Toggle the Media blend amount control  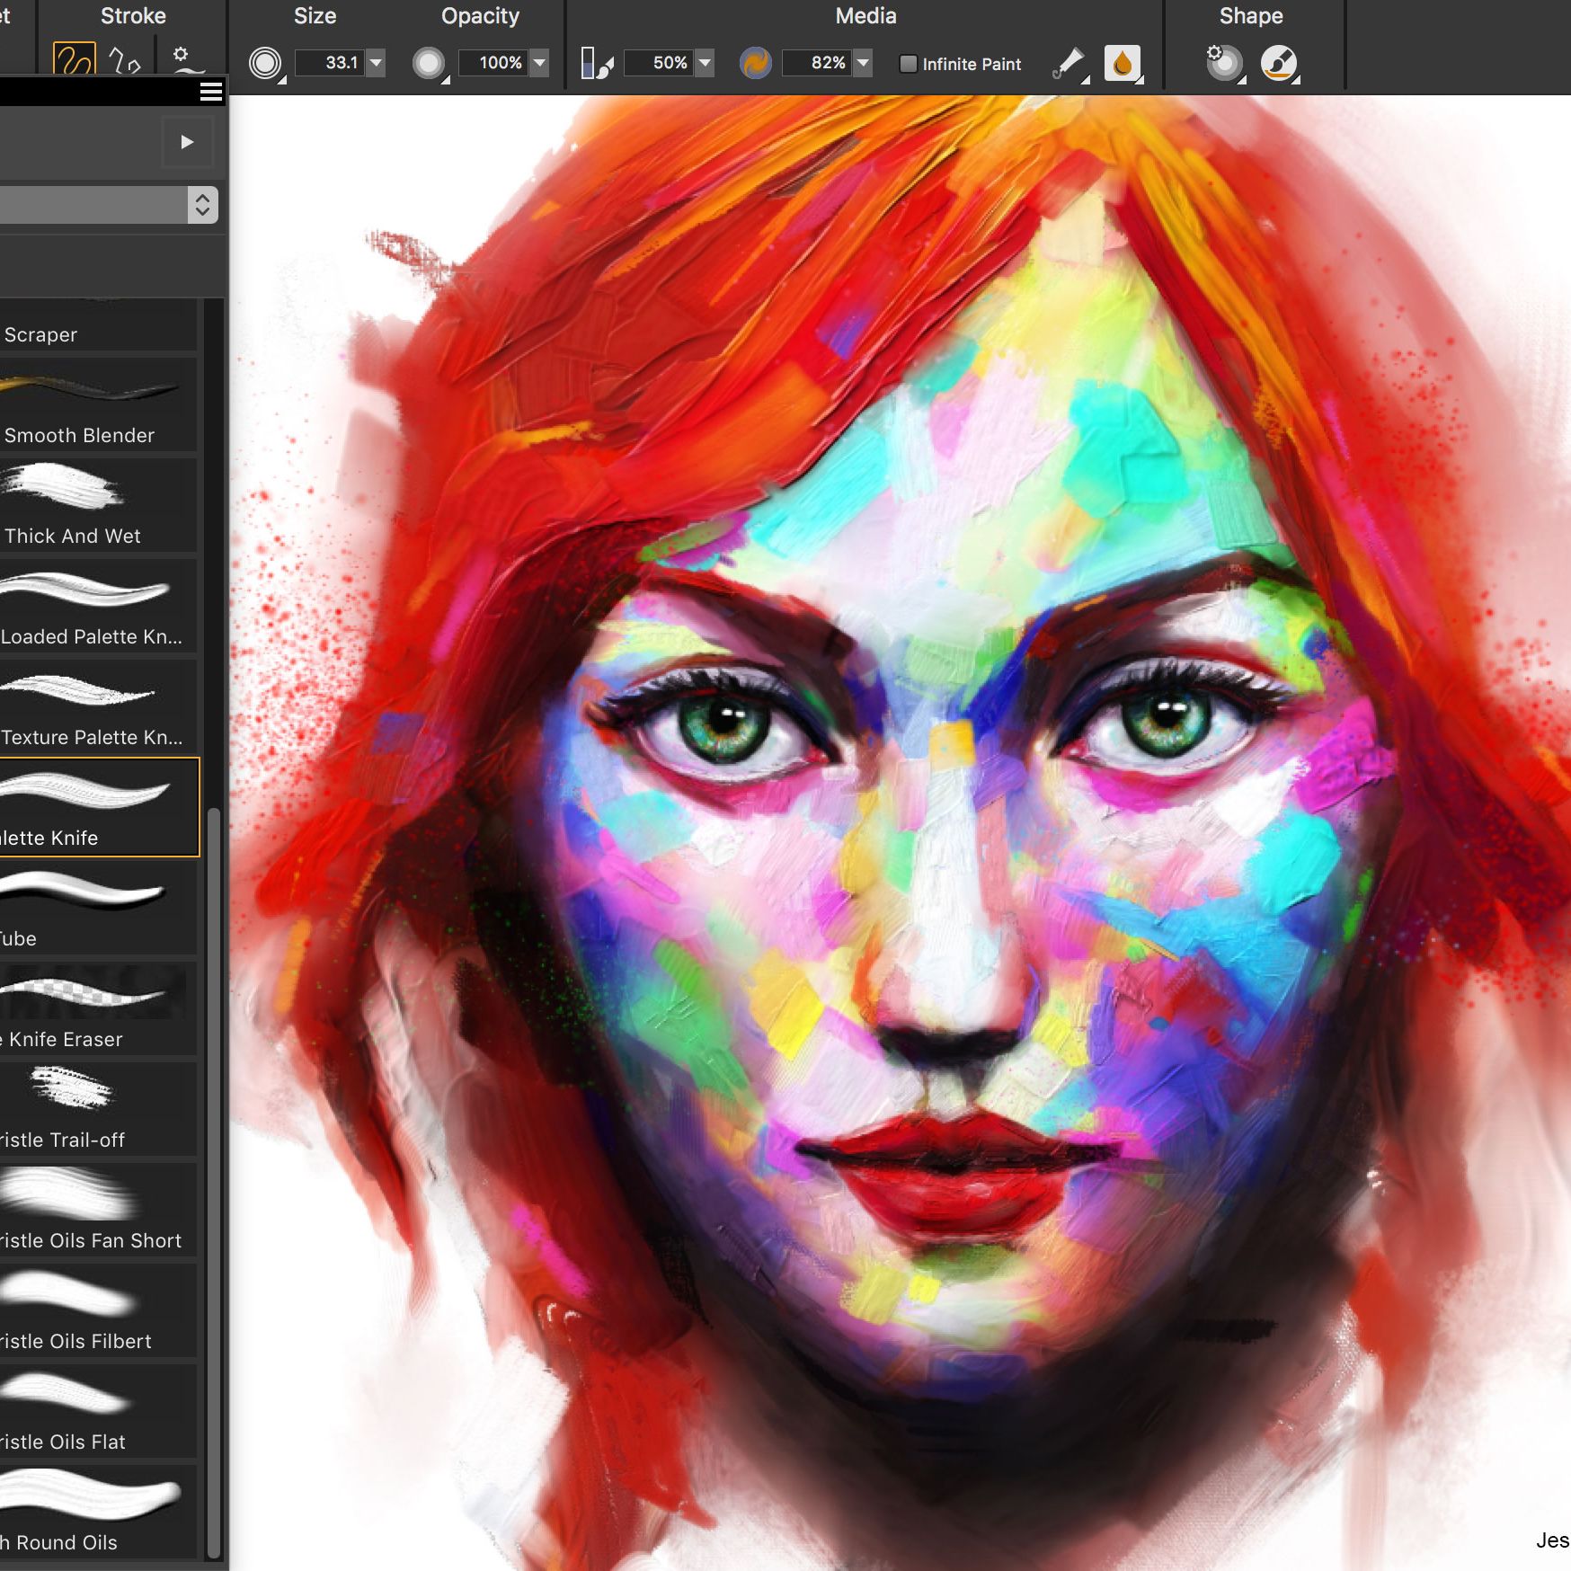coord(593,63)
